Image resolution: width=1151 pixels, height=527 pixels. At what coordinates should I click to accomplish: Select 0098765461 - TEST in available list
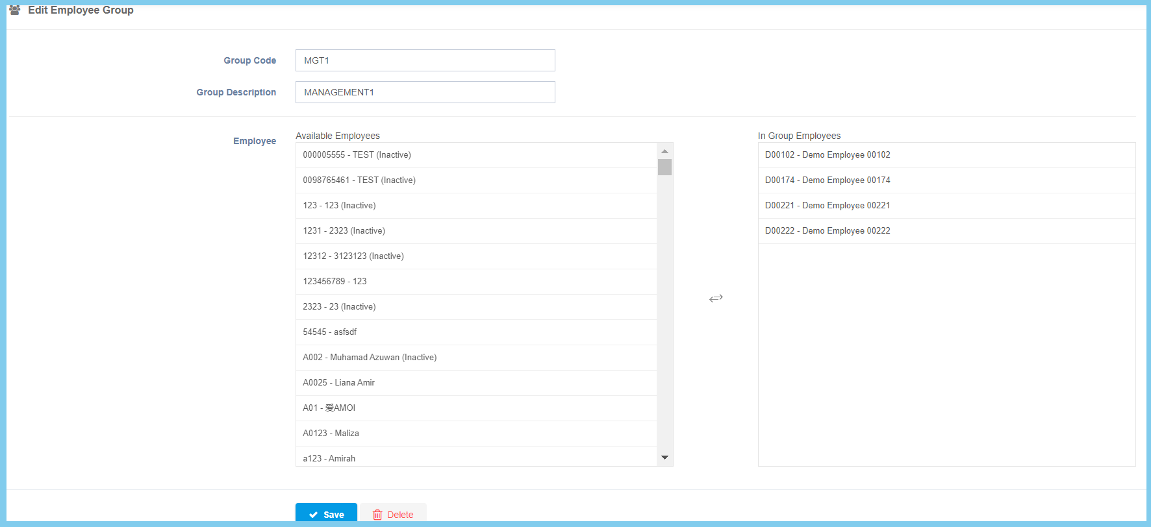476,180
